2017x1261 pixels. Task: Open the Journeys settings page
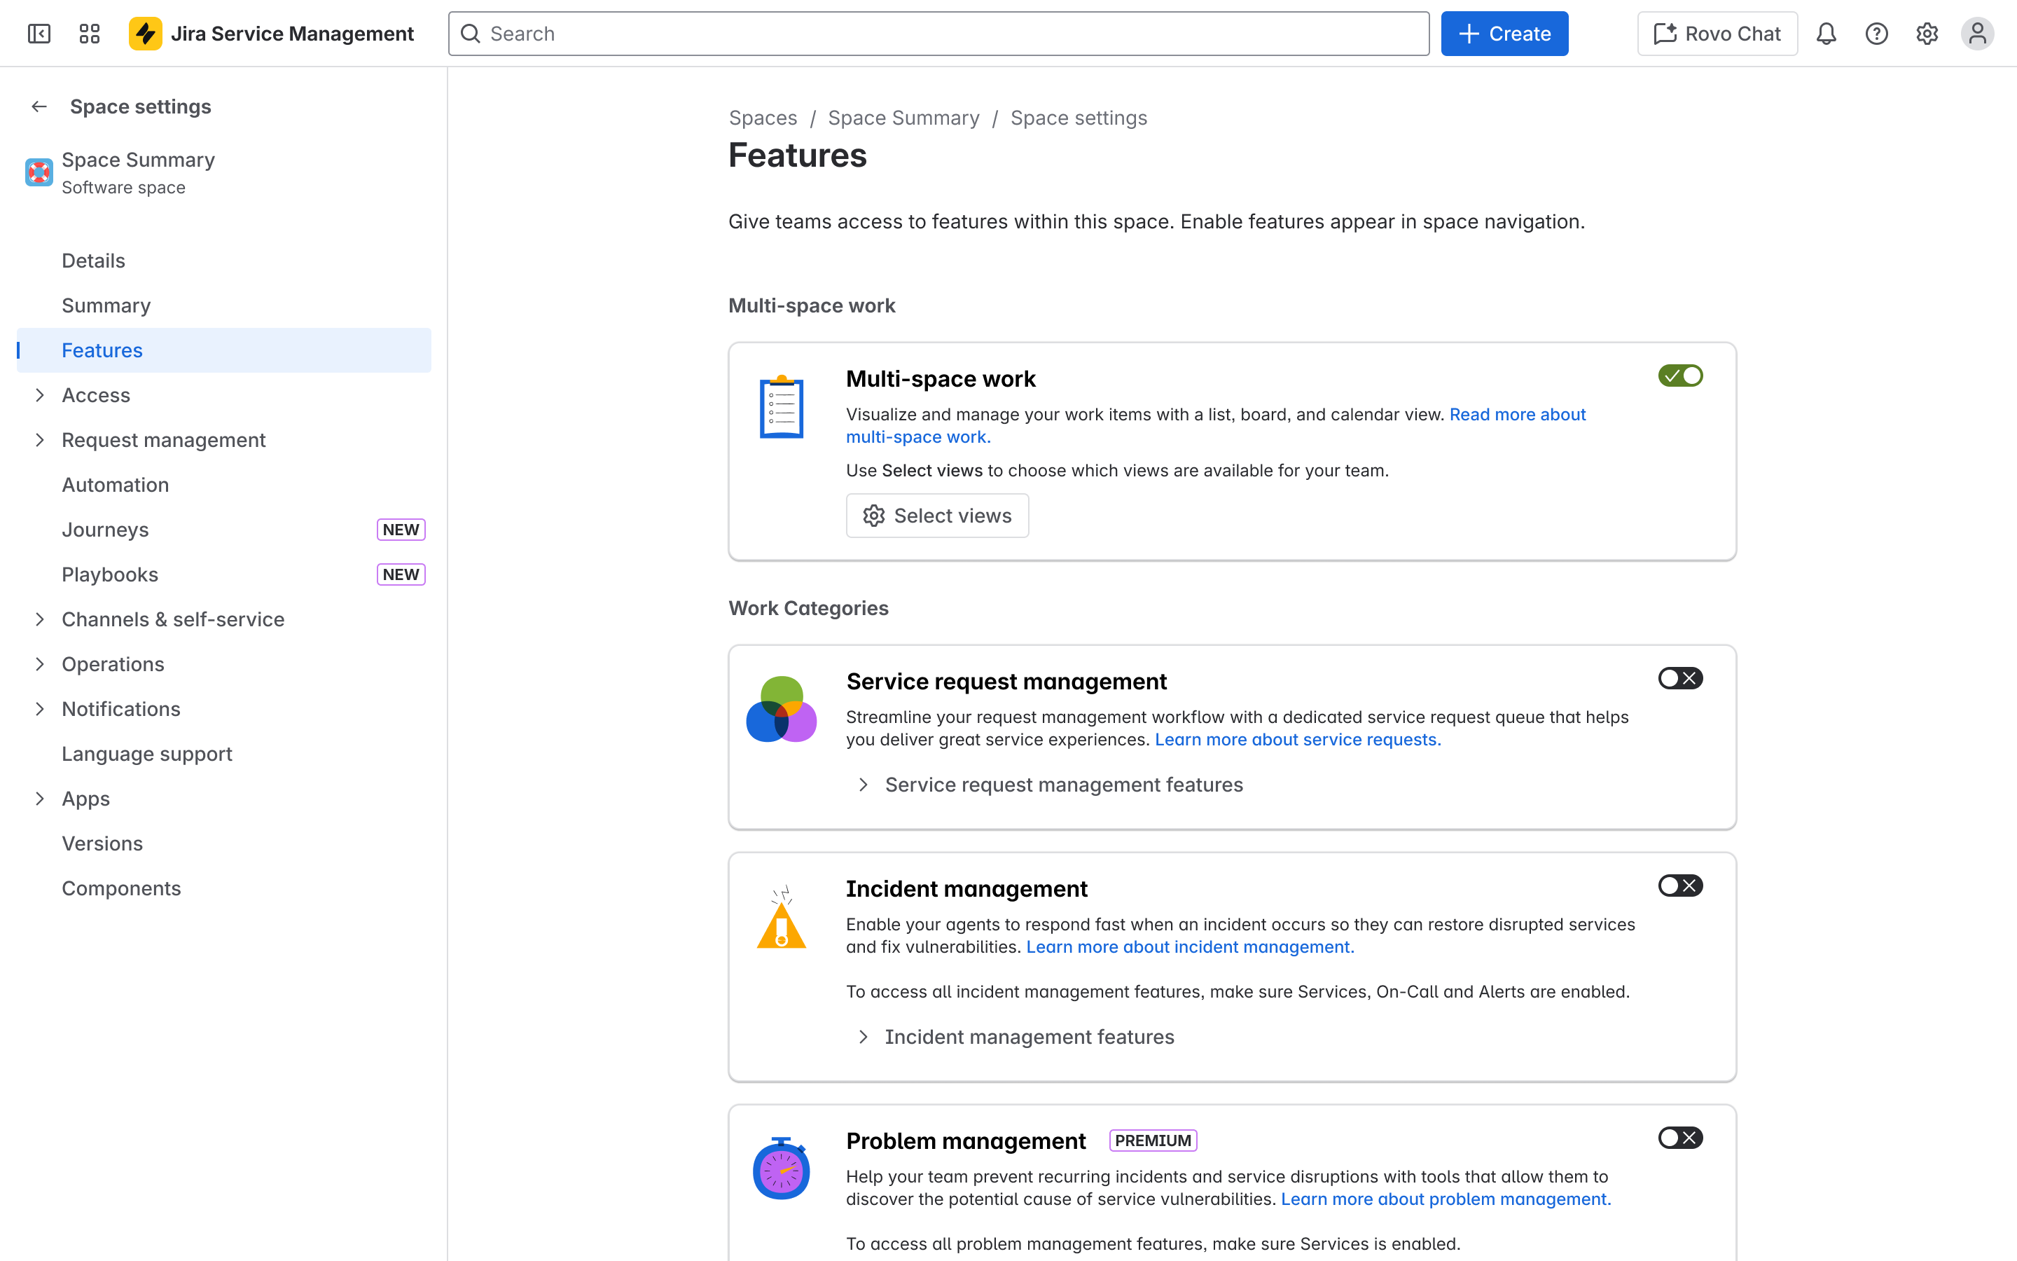(x=105, y=529)
